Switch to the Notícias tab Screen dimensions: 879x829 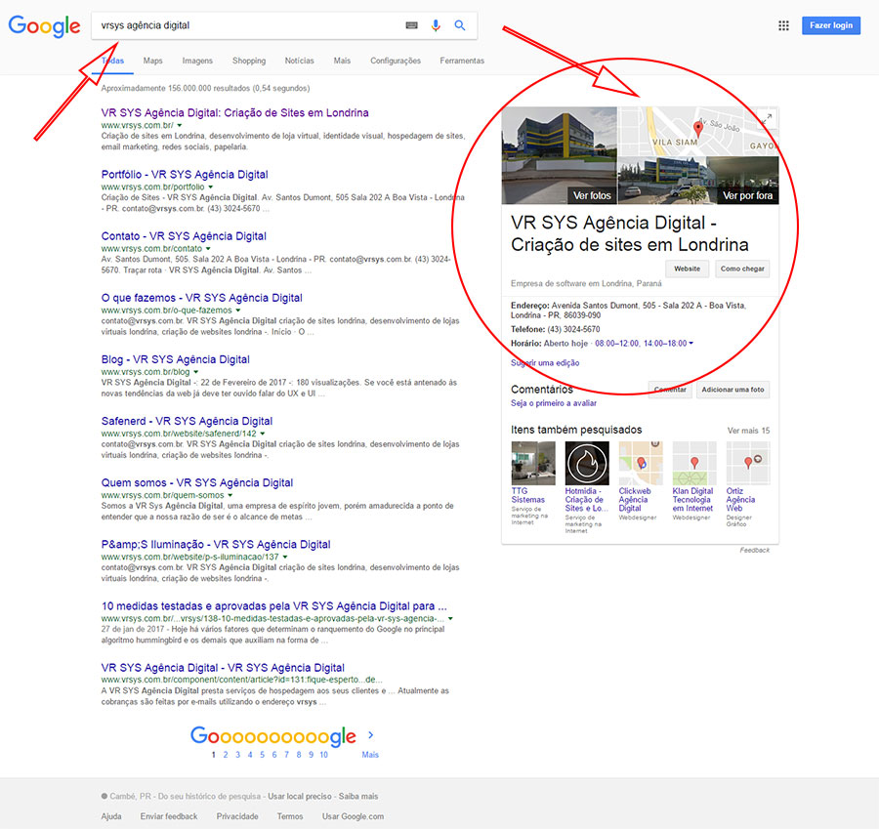pyautogui.click(x=300, y=61)
